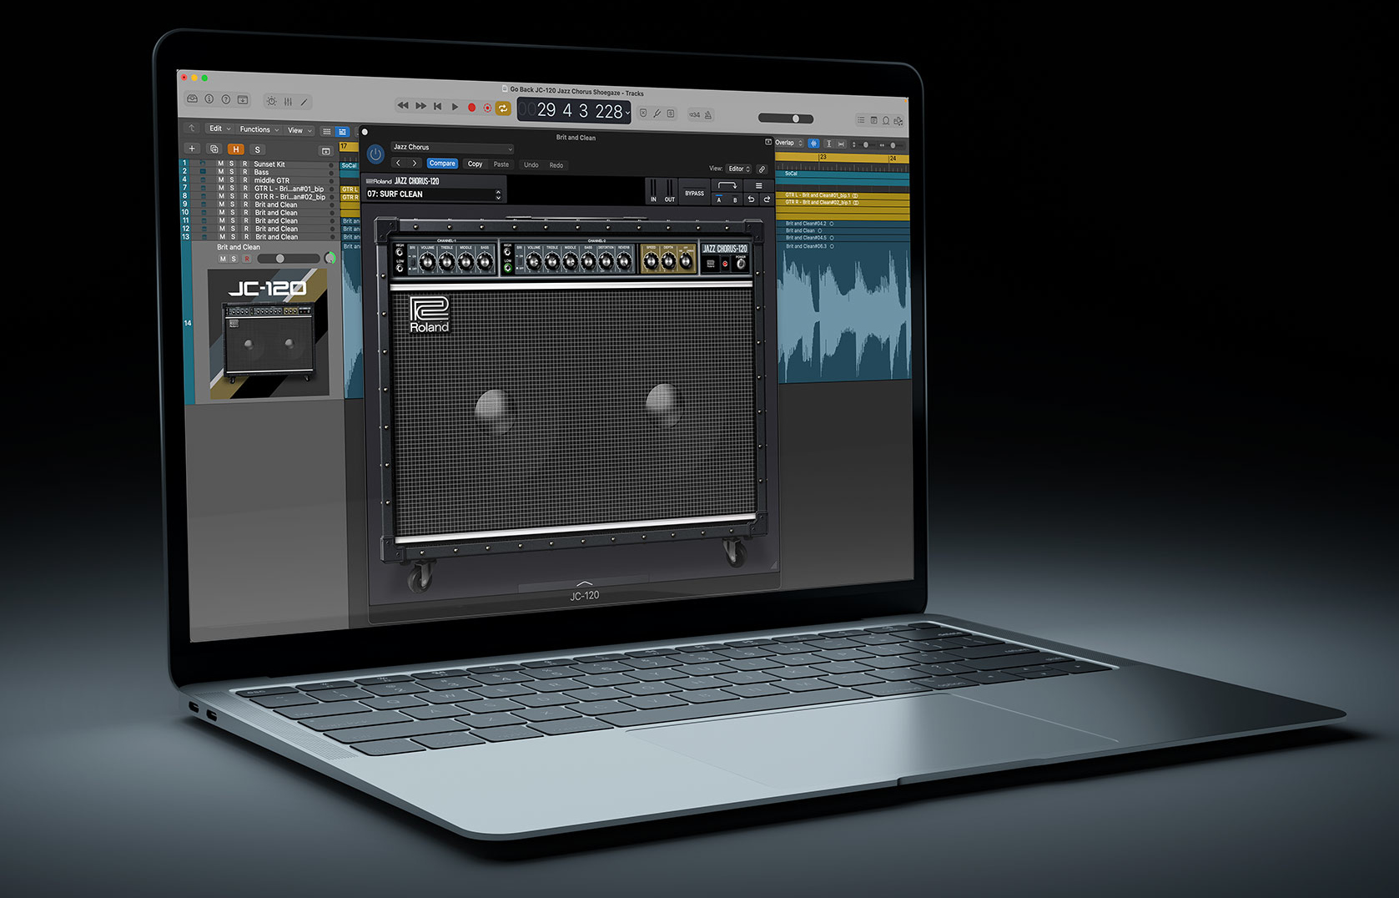Click the grid view icon beside View

coord(327,131)
